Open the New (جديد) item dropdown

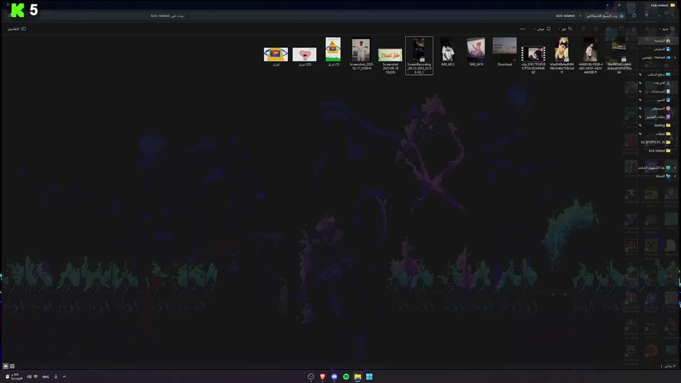pos(667,29)
